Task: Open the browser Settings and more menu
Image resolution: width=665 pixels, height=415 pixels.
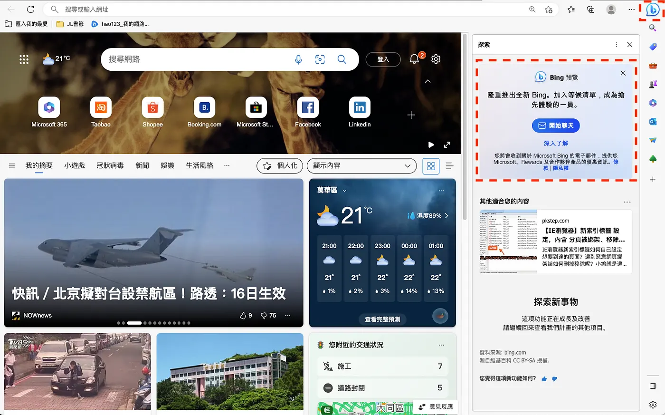Action: [x=631, y=10]
